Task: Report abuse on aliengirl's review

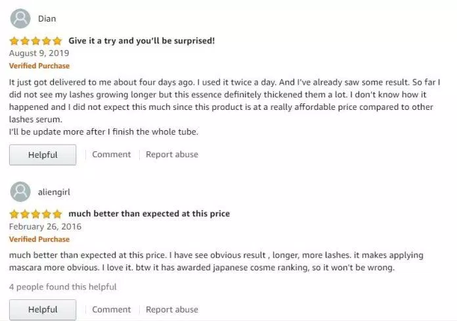Action: click(172, 309)
